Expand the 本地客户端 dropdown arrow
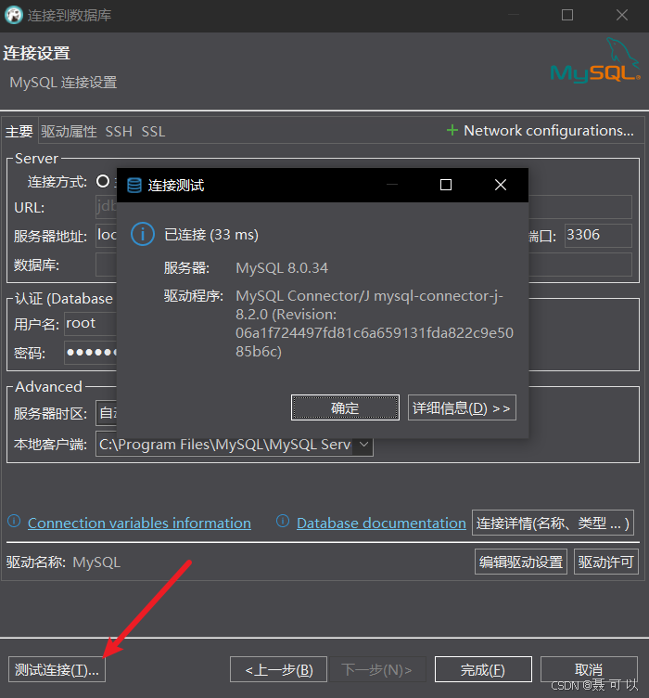The image size is (649, 698). click(x=363, y=445)
